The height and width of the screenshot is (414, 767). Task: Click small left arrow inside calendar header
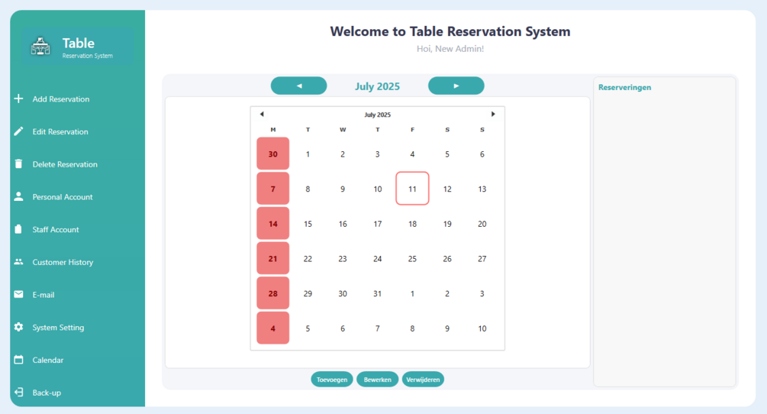click(x=262, y=114)
